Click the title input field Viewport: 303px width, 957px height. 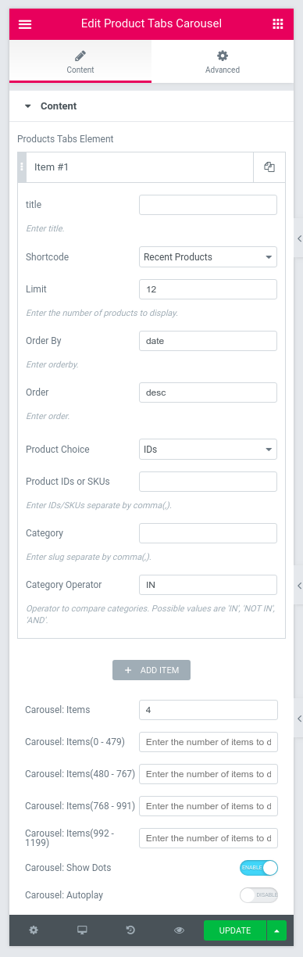click(x=208, y=205)
